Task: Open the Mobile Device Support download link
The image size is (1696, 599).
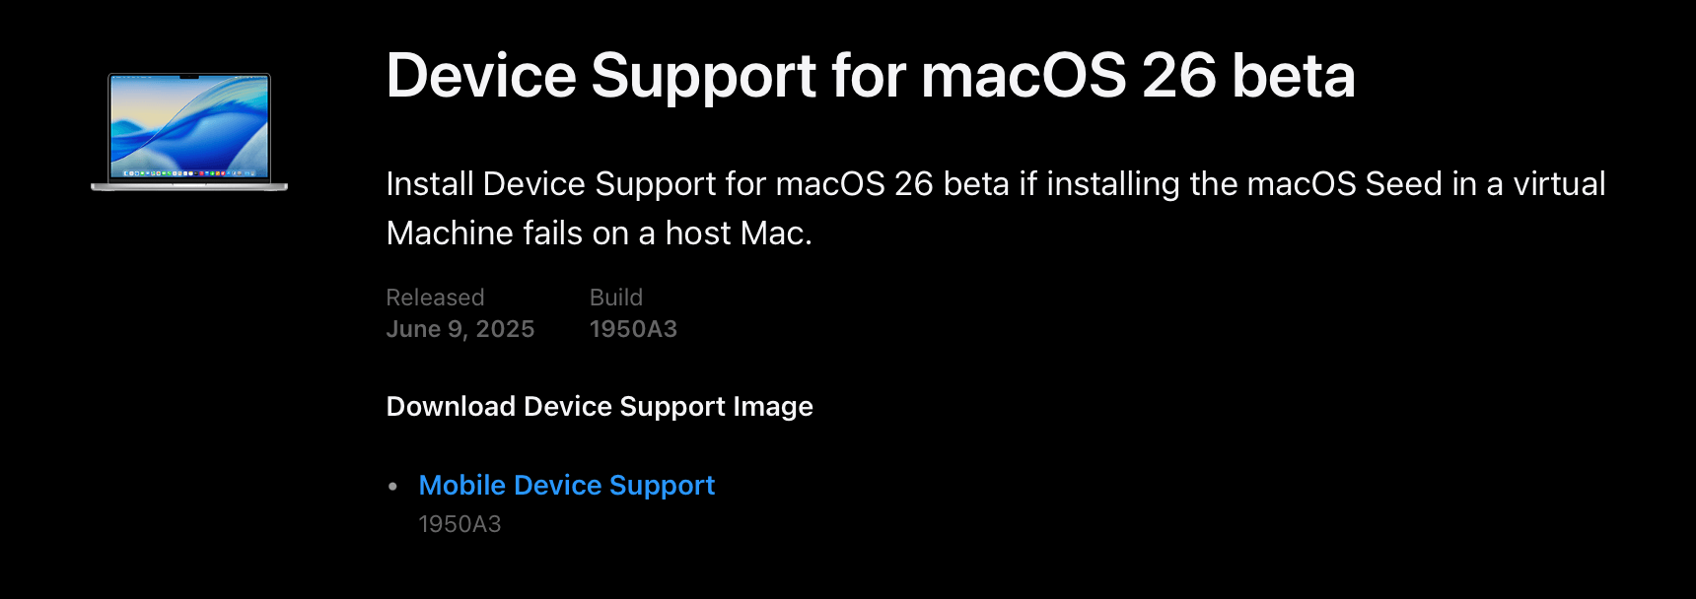Action: tap(566, 485)
